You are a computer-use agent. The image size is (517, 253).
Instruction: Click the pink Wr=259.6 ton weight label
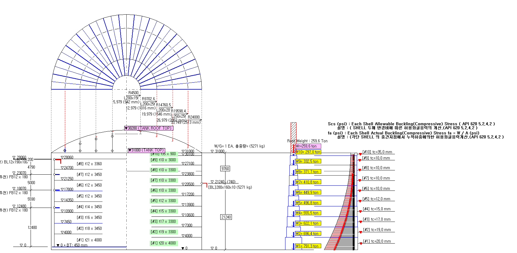[308, 146]
